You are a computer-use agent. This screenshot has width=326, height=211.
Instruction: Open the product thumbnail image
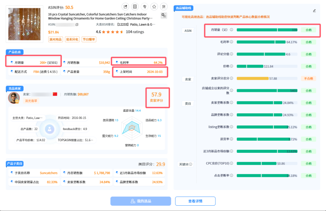tap(24, 24)
